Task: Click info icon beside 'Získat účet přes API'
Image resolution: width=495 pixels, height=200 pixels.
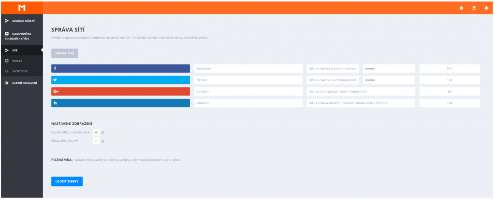Action: tap(103, 141)
